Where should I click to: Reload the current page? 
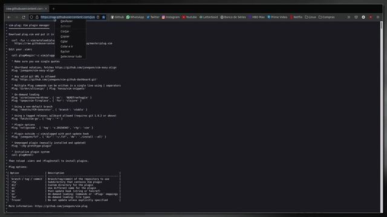pos(24,17)
